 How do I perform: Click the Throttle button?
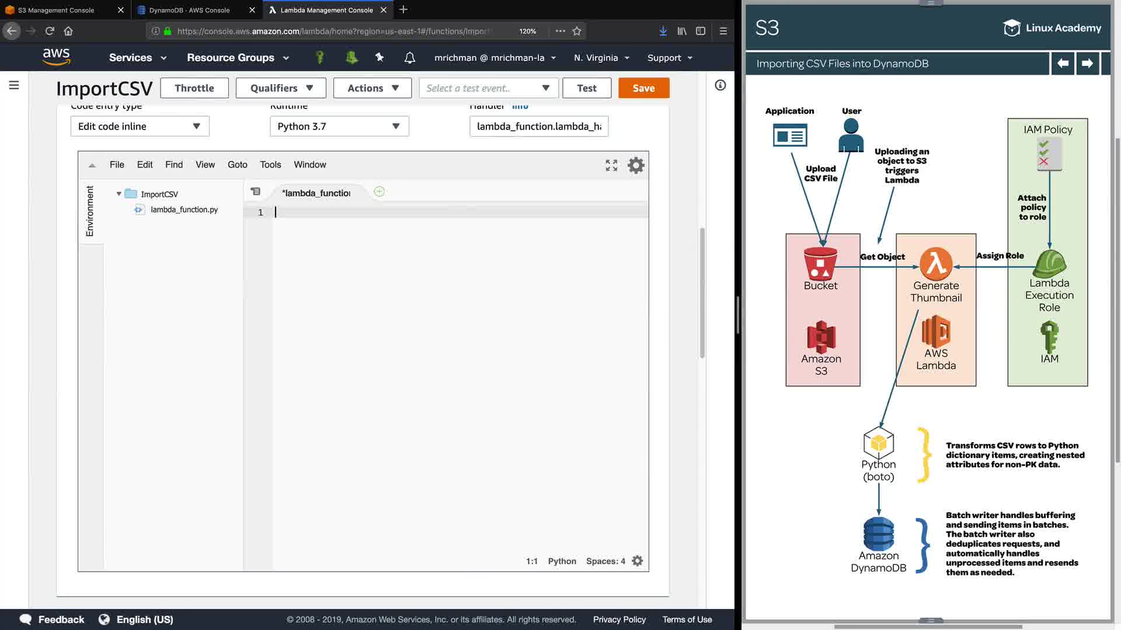coord(194,88)
